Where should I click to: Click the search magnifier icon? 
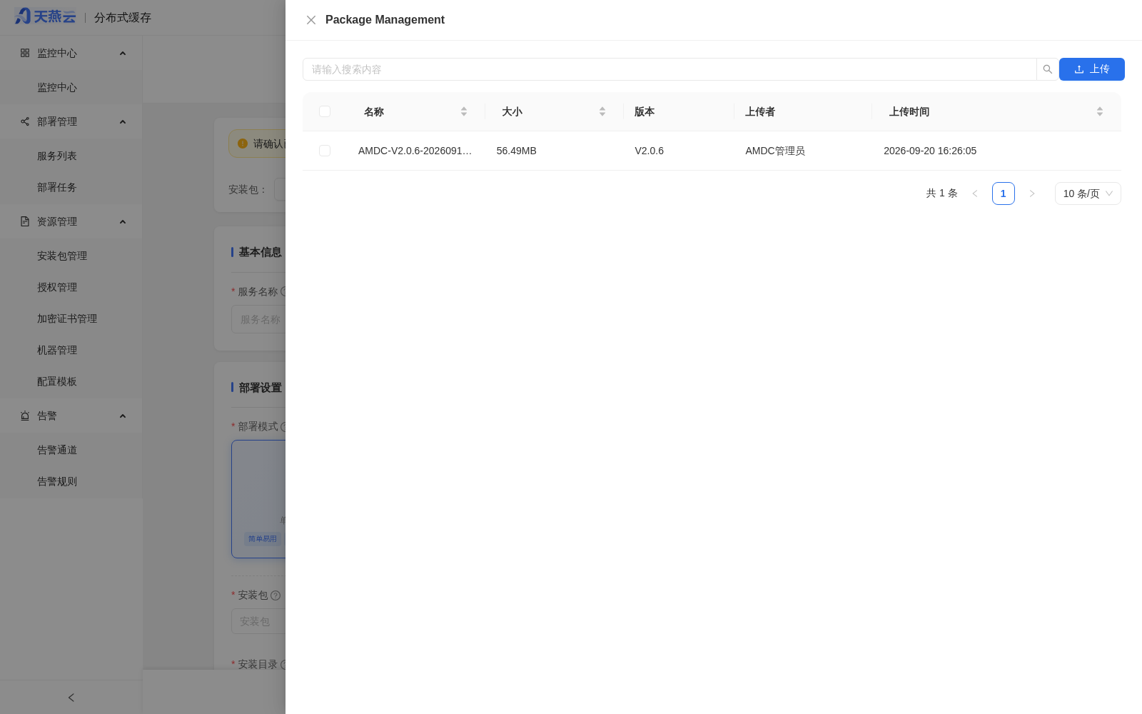[x=1047, y=69]
